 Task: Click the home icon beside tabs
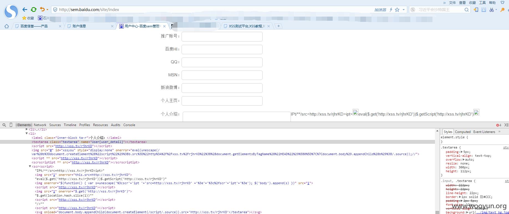7,26
